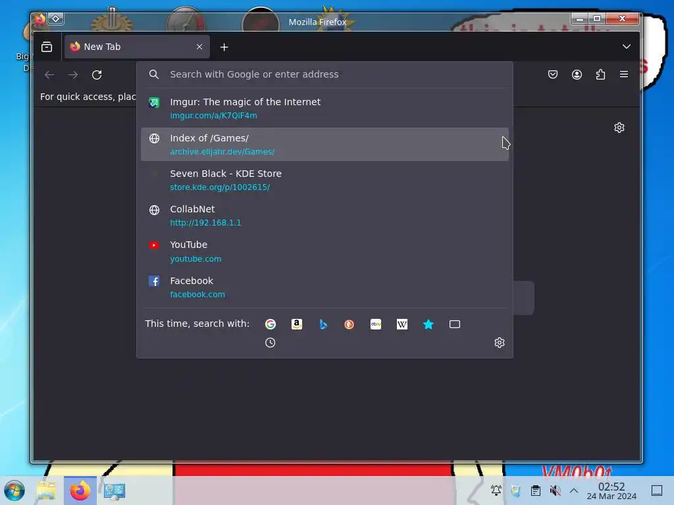Screen dimensions: 674x505
Task: Click magnifier icon in address bar
Action: tap(154, 74)
